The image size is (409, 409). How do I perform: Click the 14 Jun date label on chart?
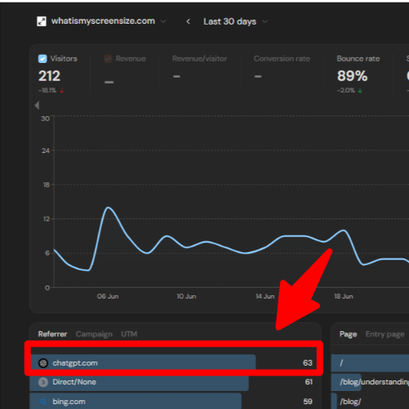265,296
